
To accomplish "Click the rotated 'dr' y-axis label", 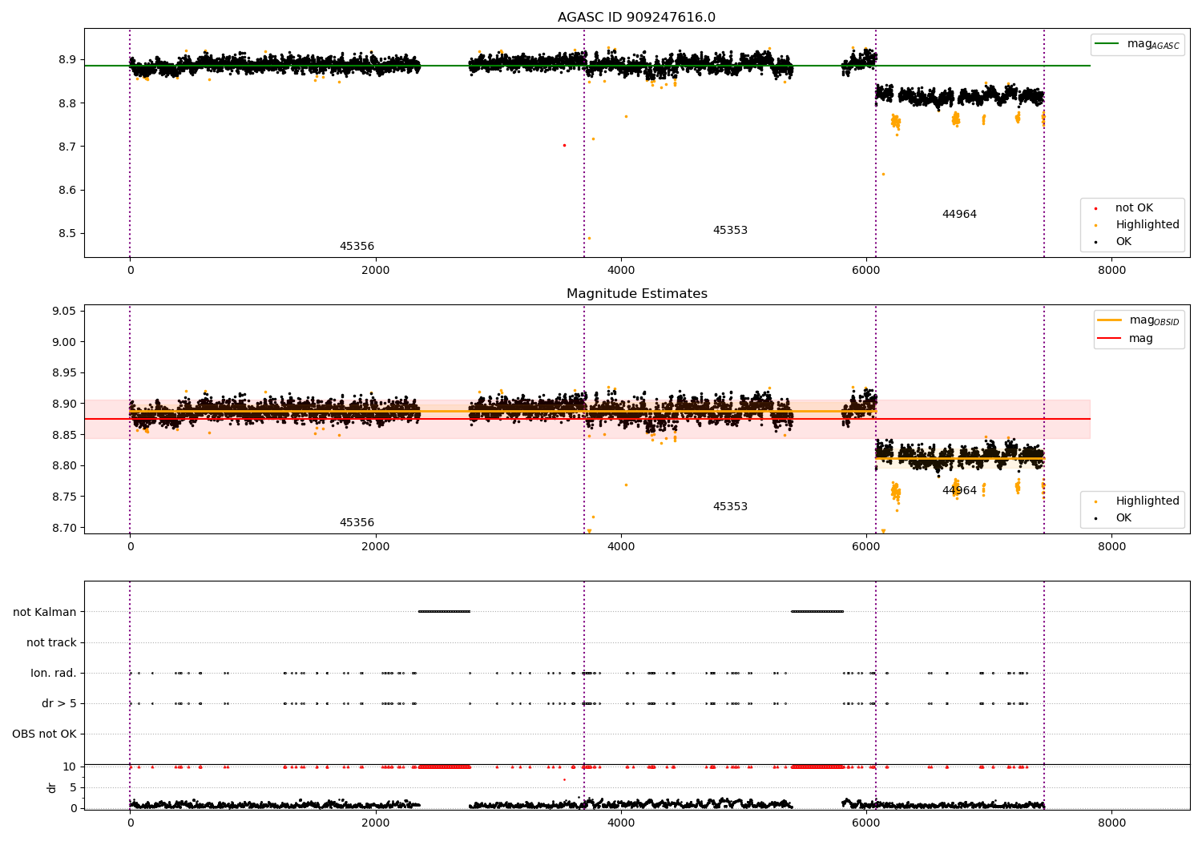I will (x=51, y=787).
